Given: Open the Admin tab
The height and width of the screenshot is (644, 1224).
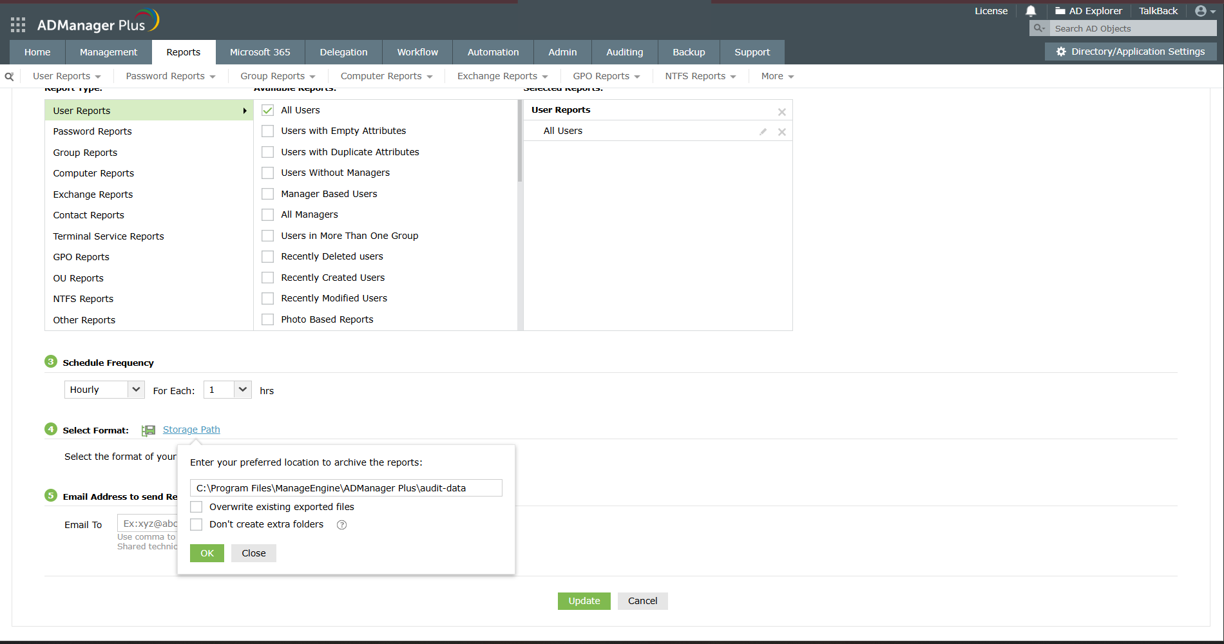Looking at the screenshot, I should (562, 52).
